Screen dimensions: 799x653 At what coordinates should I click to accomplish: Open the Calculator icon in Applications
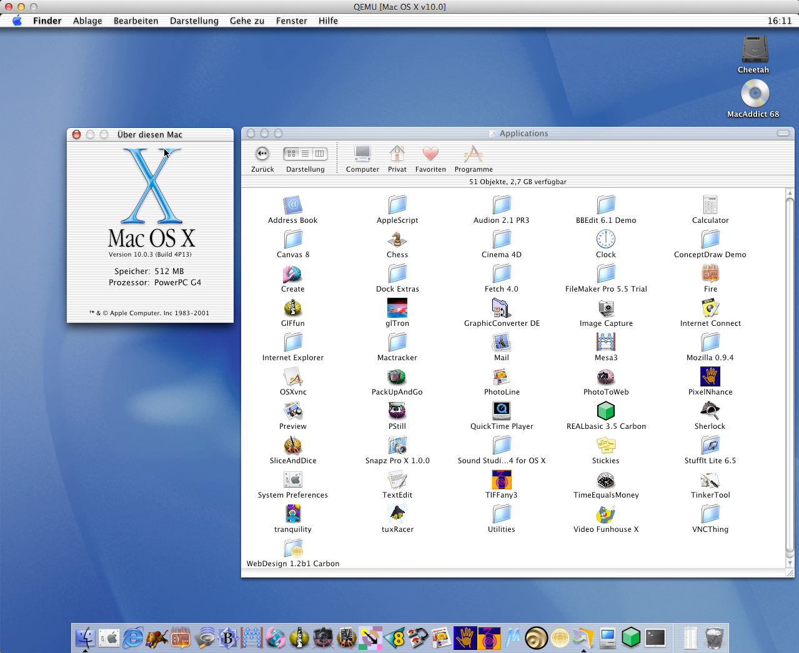(x=710, y=205)
